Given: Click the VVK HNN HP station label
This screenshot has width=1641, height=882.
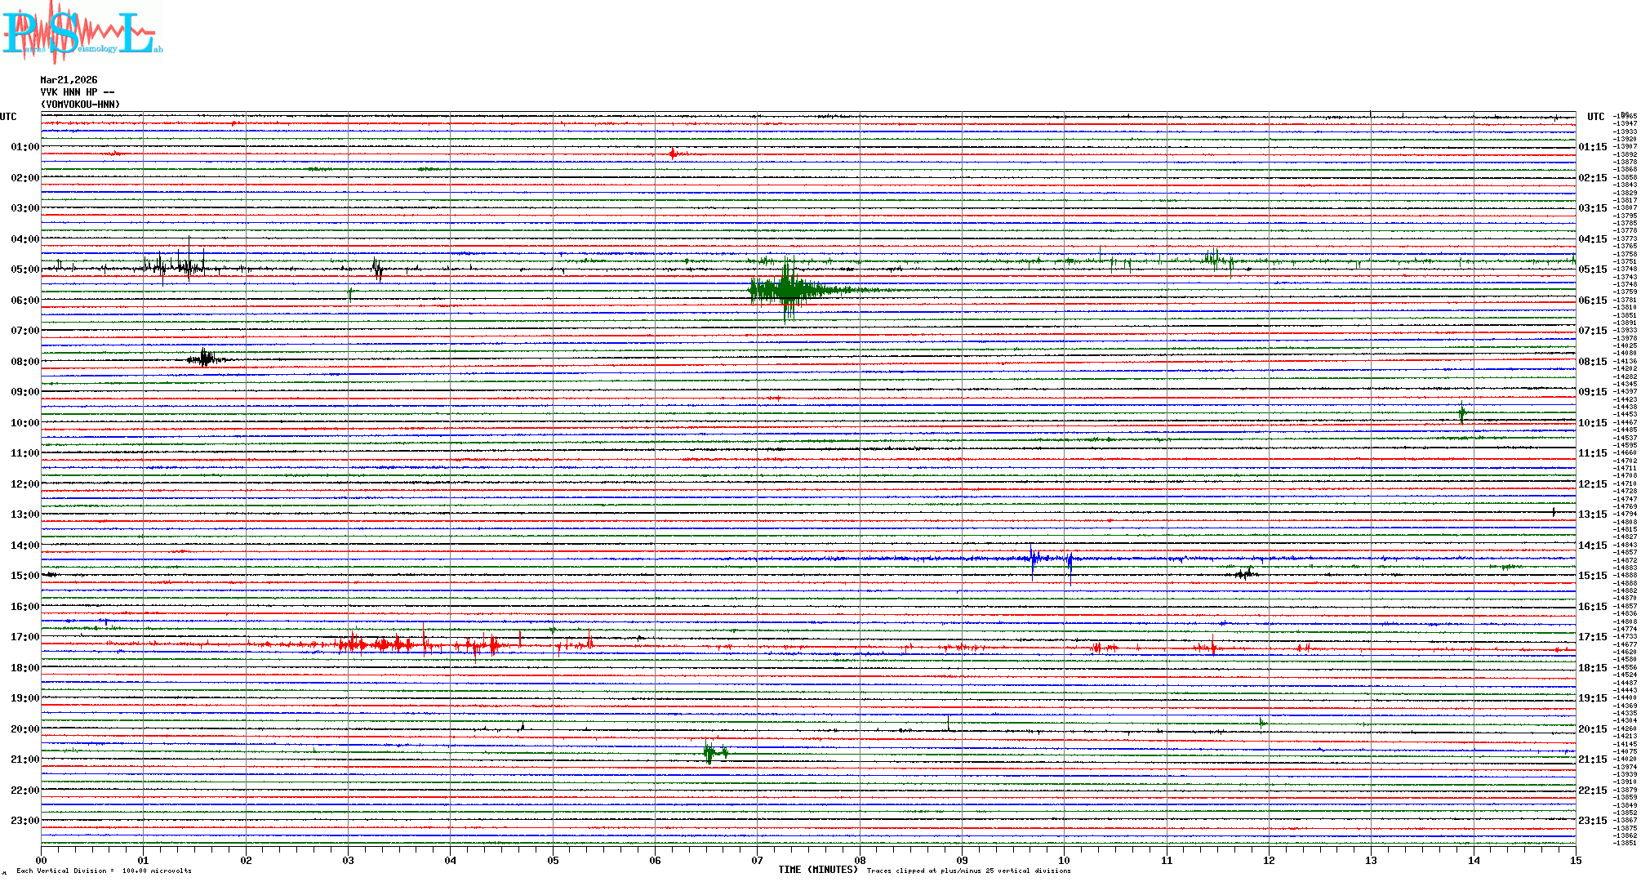Looking at the screenshot, I should 78,92.
